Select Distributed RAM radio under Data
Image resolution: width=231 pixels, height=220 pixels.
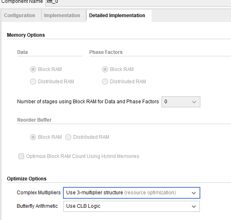pos(33,82)
